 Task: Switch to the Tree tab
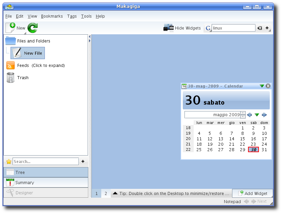click(46, 172)
